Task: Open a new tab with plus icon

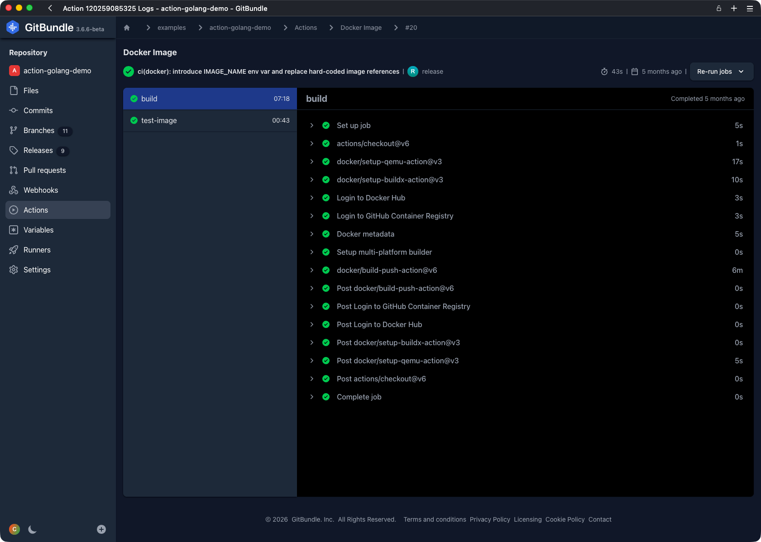Action: (734, 8)
